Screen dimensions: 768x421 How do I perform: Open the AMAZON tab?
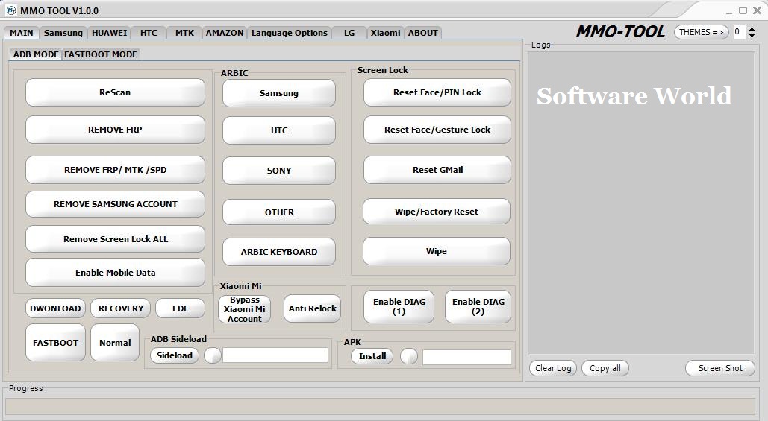[225, 33]
